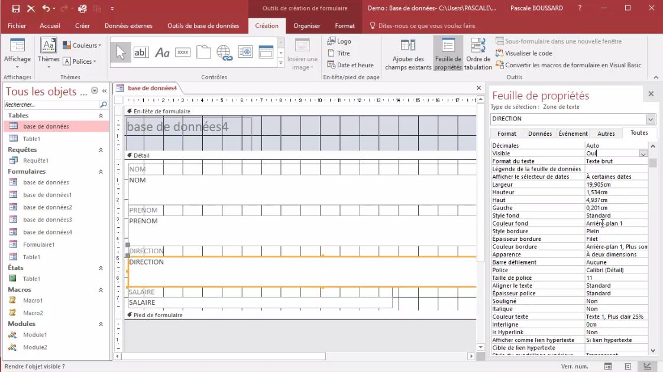
Task: Switch to Données tab in property sheet
Action: 539,134
